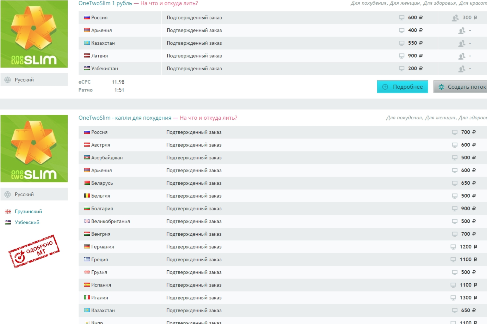Click the '650 ₽' payout for Беларусь
This screenshot has height=324, width=487.
coord(468,183)
